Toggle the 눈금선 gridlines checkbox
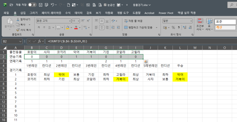The height and width of the screenshot is (122, 237). [105, 5]
